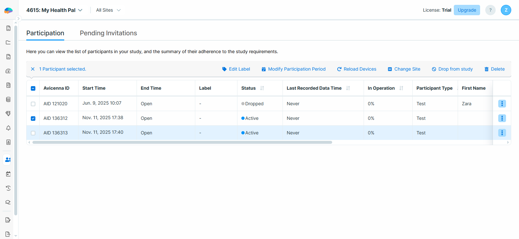Open row actions for AID 121020
Image resolution: width=519 pixels, height=239 pixels.
coord(502,104)
